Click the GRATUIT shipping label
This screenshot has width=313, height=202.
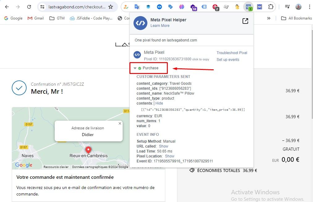pos(291,149)
